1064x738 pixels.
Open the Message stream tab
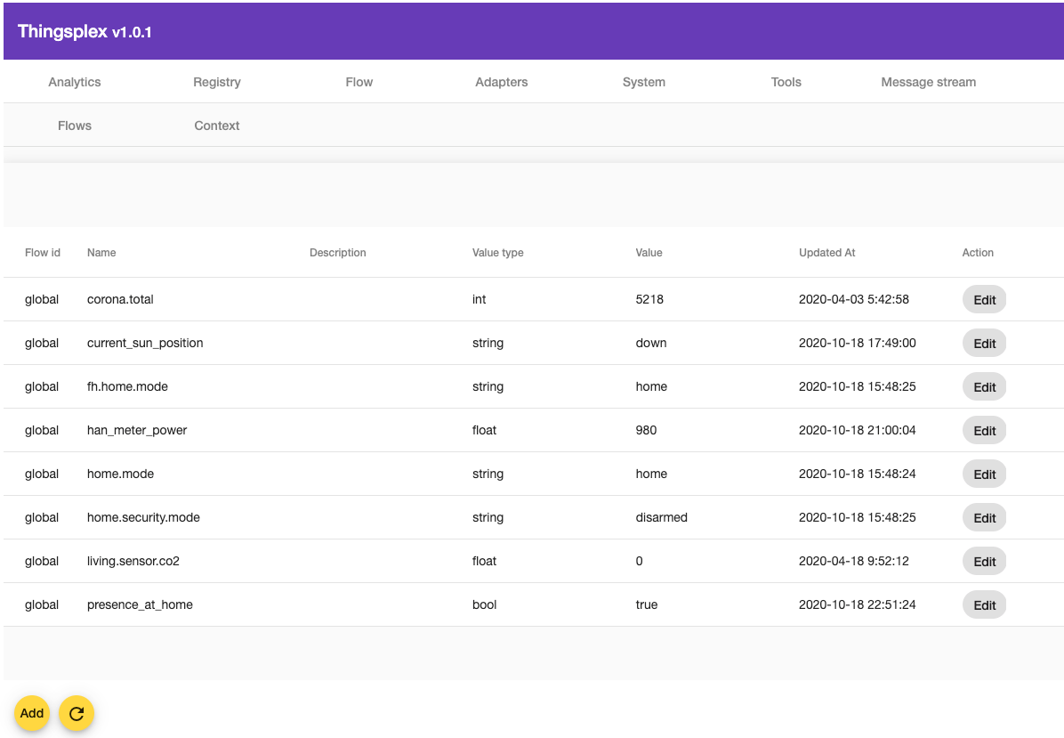click(928, 82)
